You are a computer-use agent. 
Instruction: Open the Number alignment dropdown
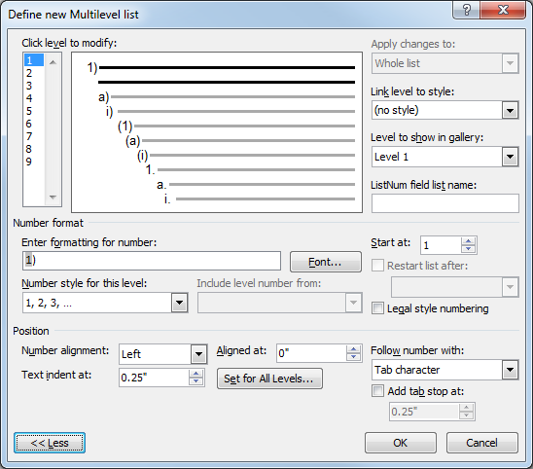[x=198, y=354]
